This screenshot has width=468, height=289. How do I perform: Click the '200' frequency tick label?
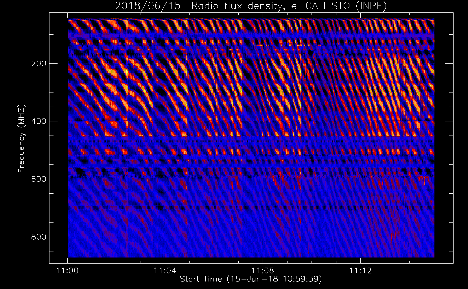pyautogui.click(x=39, y=64)
